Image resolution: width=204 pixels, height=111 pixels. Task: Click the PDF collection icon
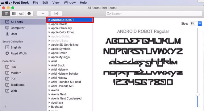(7, 79)
